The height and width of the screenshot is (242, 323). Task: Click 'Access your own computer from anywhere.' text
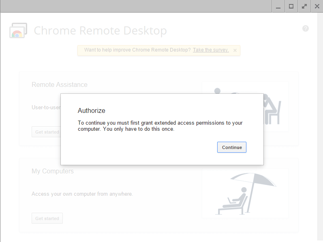pos(82,194)
